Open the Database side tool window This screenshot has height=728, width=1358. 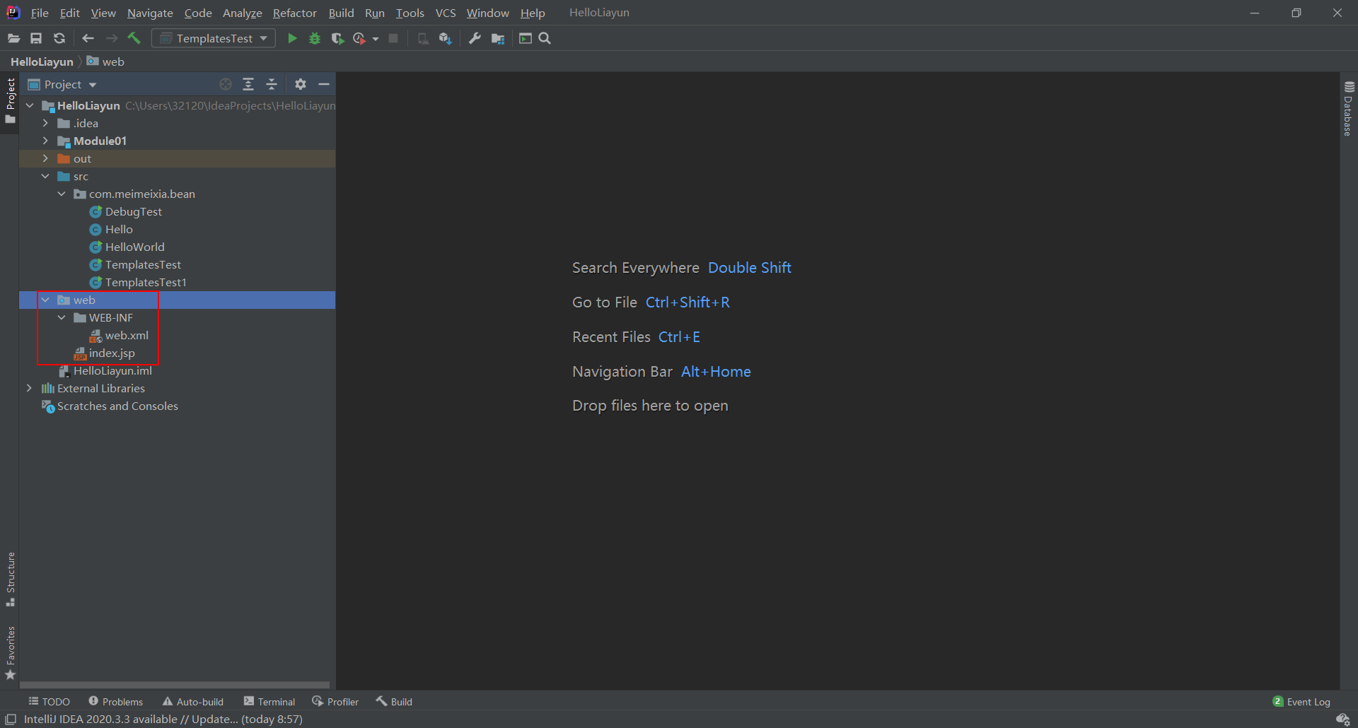point(1349,108)
